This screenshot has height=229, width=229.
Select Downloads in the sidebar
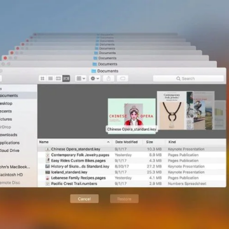[x=8, y=135]
